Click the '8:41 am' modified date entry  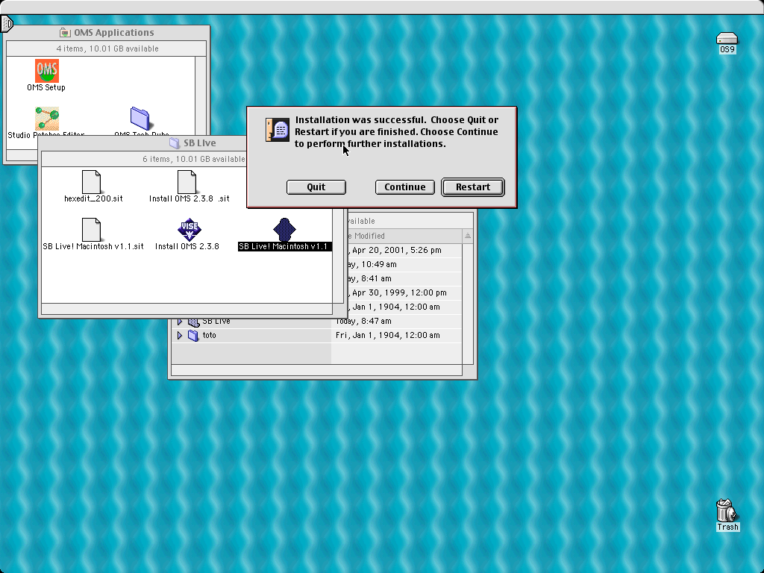pos(376,278)
